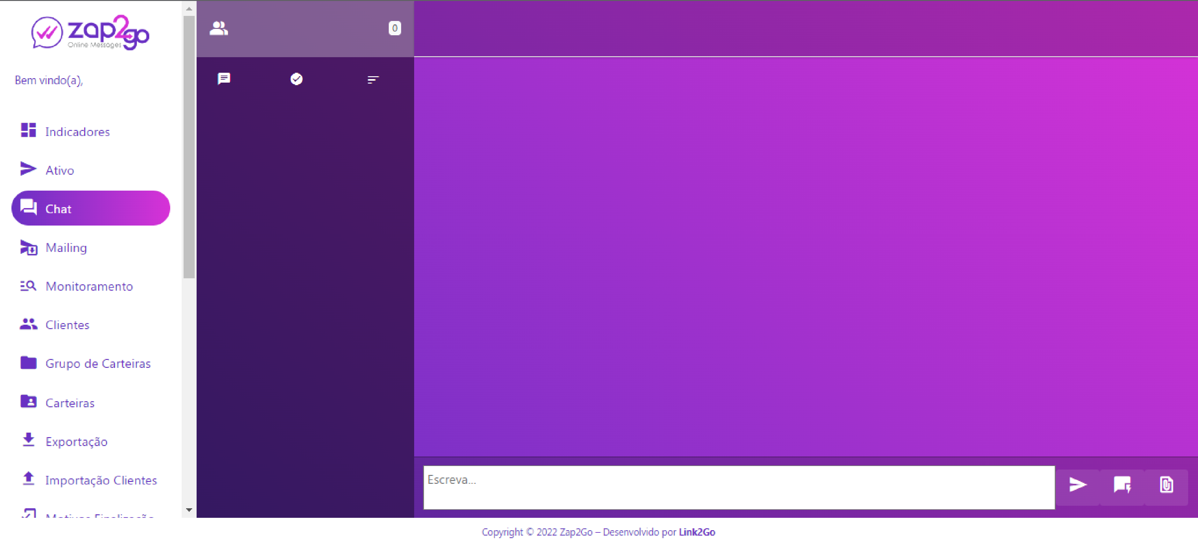This screenshot has height=541, width=1198.
Task: Open the sort filter lines icon
Action: click(x=373, y=79)
